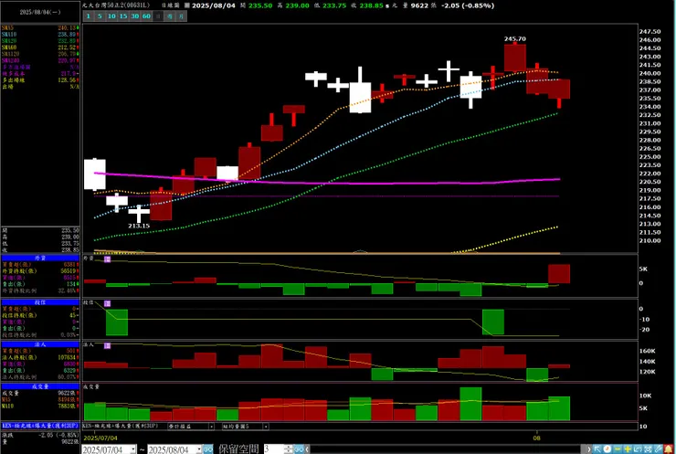Click the tall red candle under 245.70

coord(514,58)
